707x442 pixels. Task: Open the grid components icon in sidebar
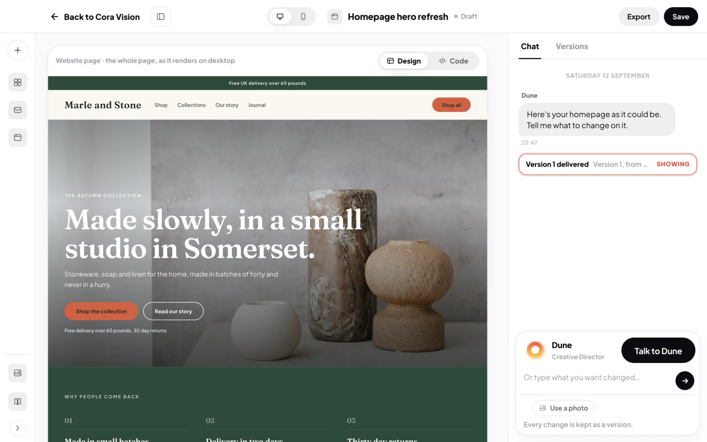point(18,82)
